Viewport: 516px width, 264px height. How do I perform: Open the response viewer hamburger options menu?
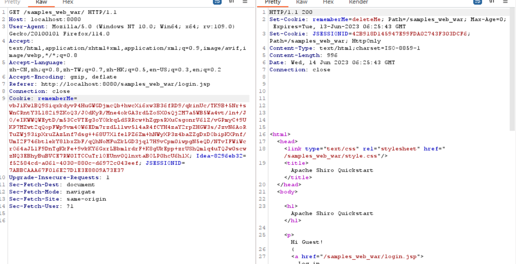[x=505, y=2]
